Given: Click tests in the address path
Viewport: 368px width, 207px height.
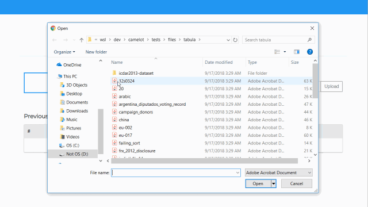Looking at the screenshot, I should pos(156,40).
